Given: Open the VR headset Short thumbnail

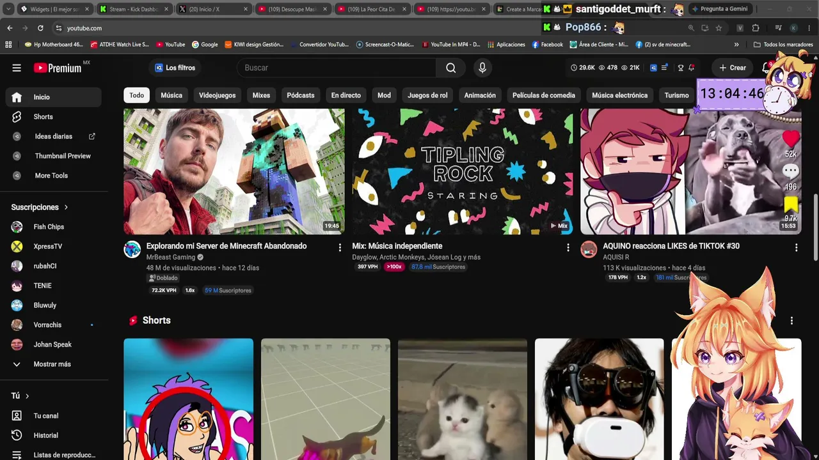Looking at the screenshot, I should pyautogui.click(x=600, y=399).
